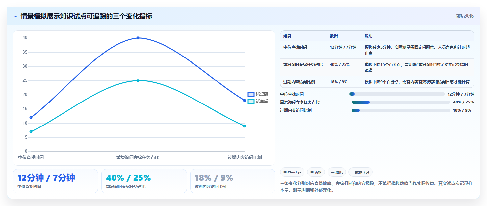
Task: Click the blue 试点前 legend swatch
Action: pyautogui.click(x=251, y=94)
